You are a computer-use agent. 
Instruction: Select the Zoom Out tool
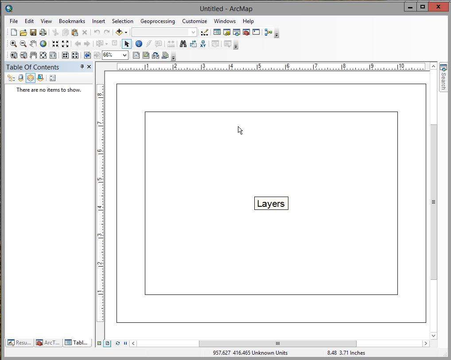coord(23,44)
